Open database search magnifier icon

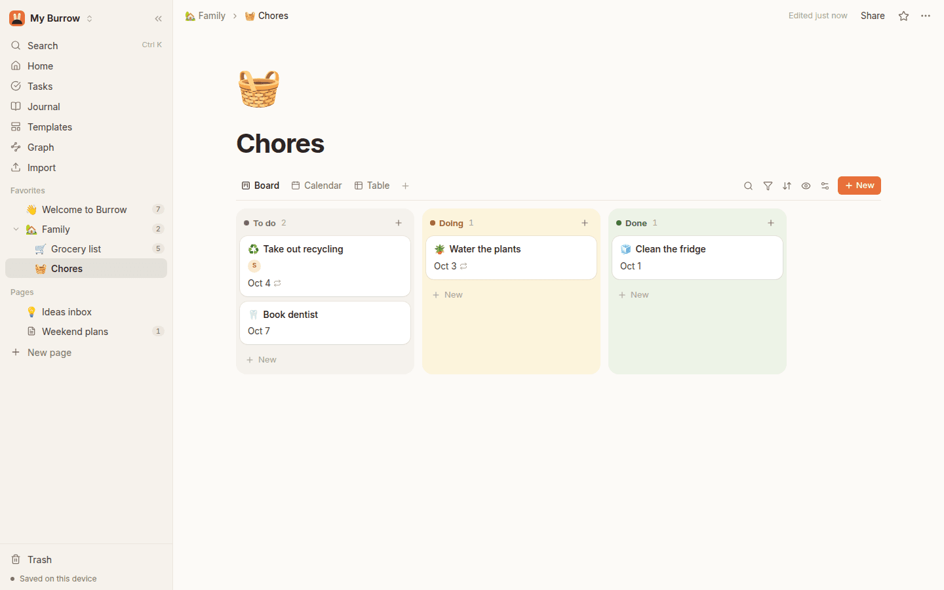pos(748,186)
